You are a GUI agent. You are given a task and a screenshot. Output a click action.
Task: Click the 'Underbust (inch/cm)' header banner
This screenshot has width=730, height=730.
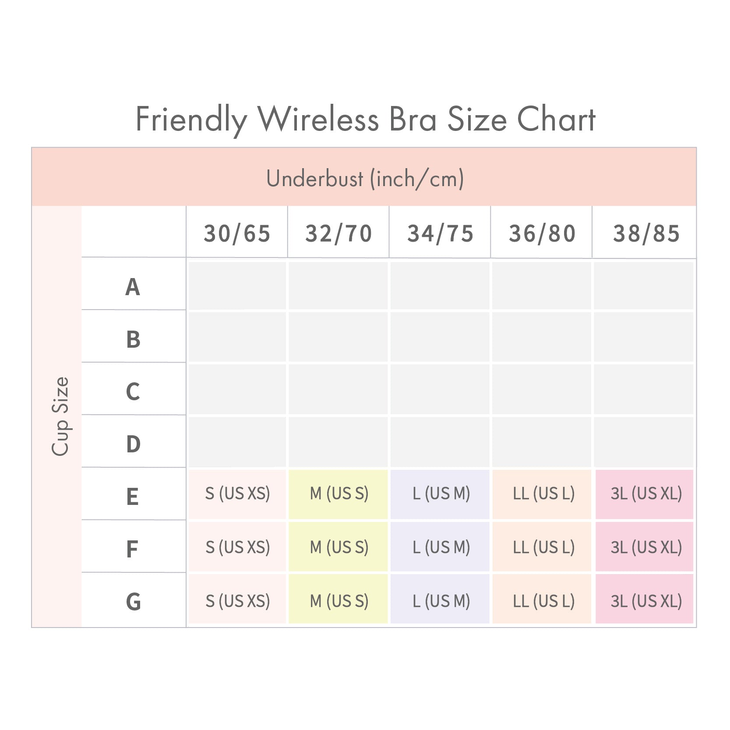[x=365, y=178]
